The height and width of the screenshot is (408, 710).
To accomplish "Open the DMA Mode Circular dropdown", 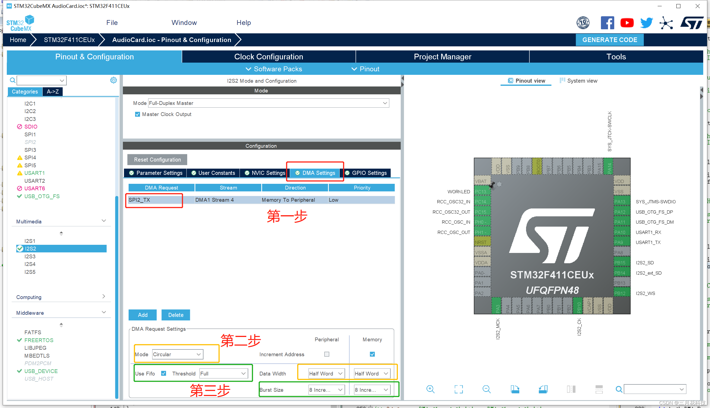I will tap(177, 354).
